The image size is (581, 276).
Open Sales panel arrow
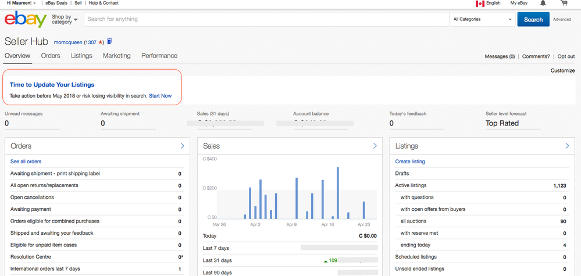pos(375,146)
